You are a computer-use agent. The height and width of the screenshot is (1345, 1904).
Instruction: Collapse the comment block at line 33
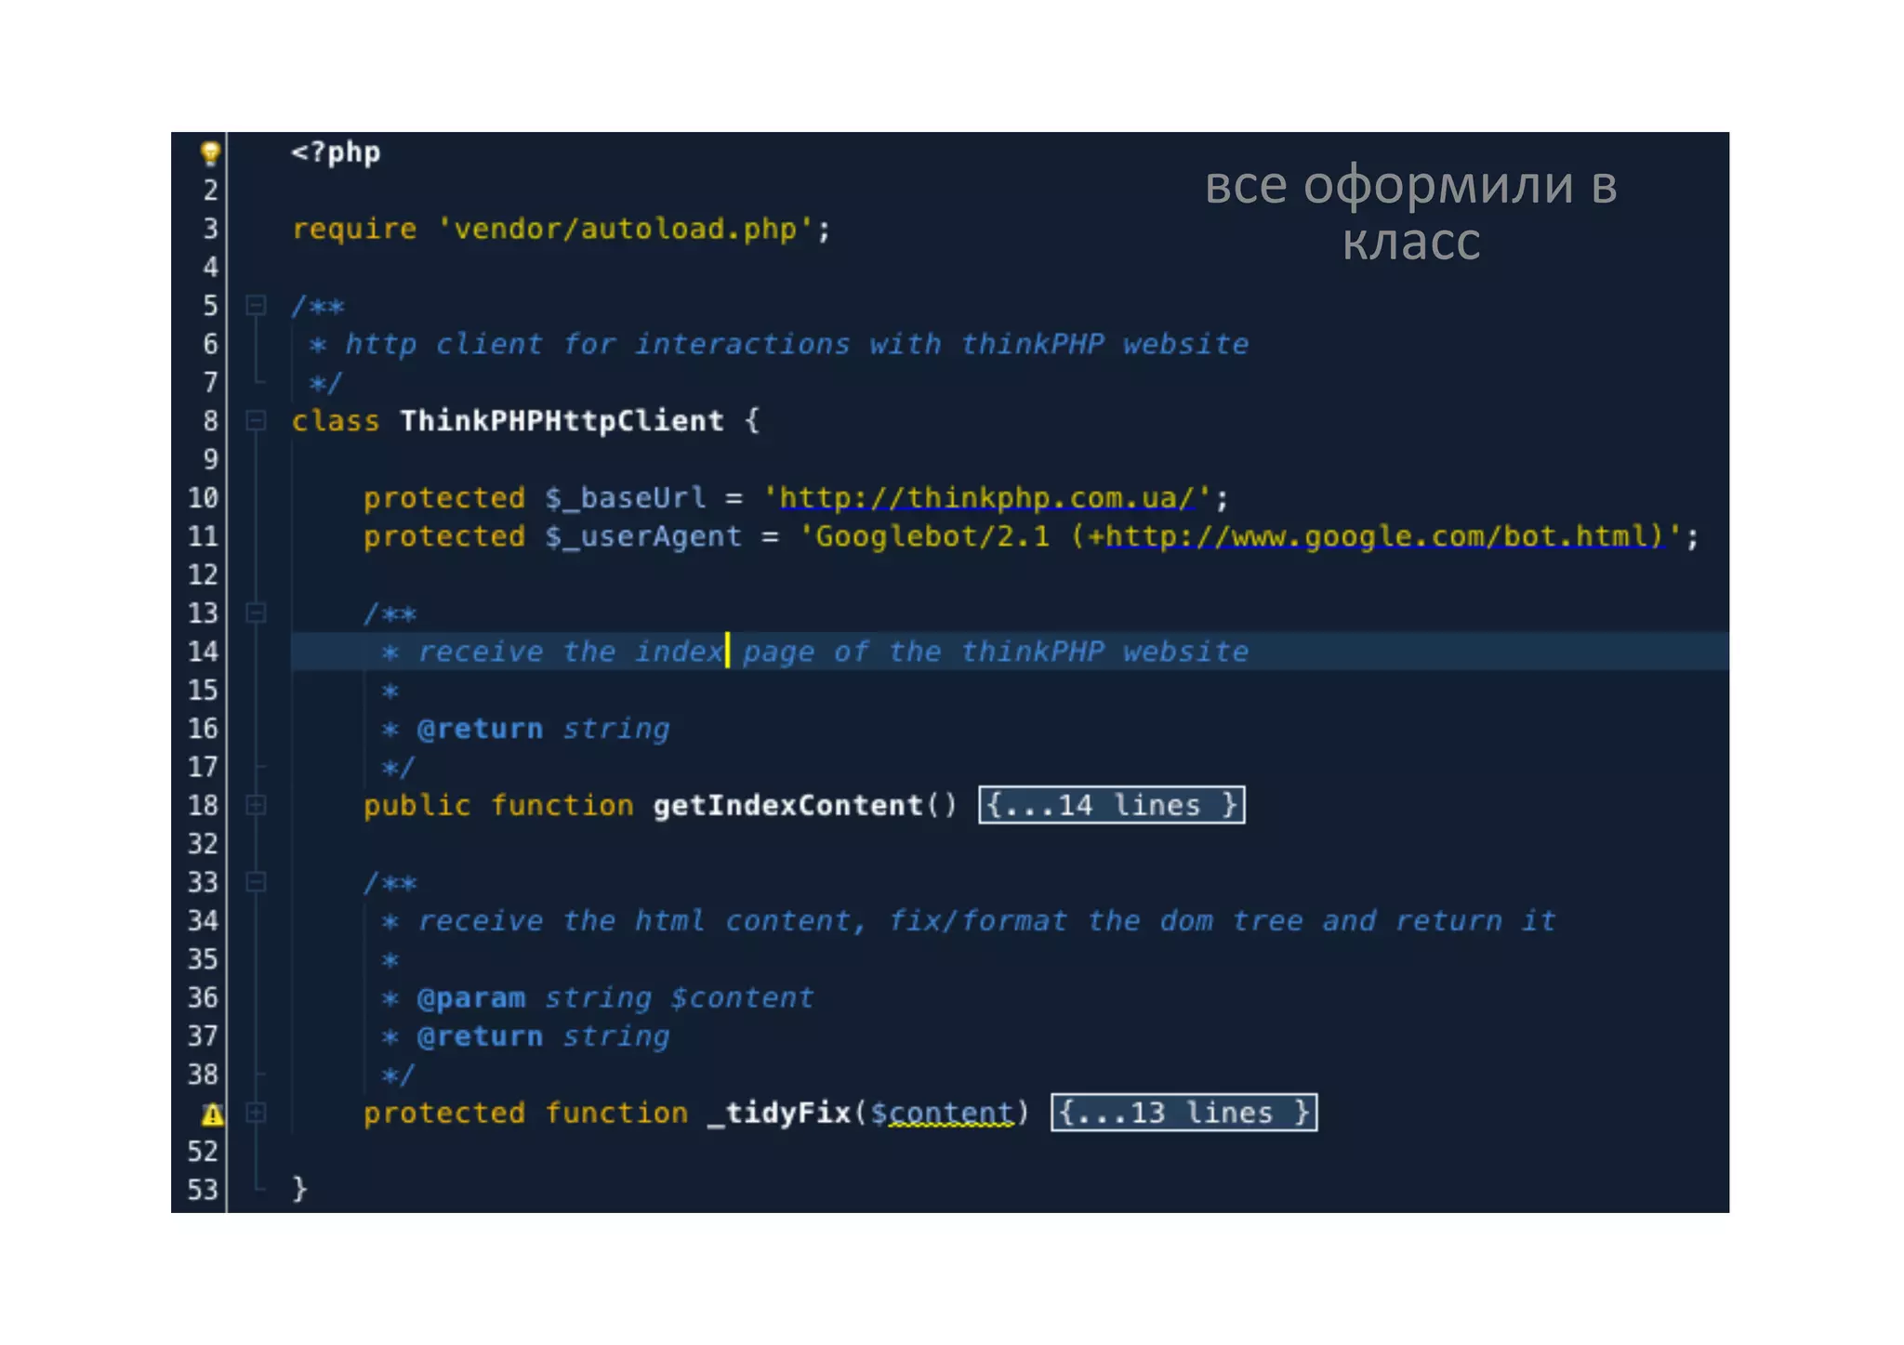tap(256, 882)
